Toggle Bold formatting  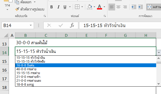52,7
